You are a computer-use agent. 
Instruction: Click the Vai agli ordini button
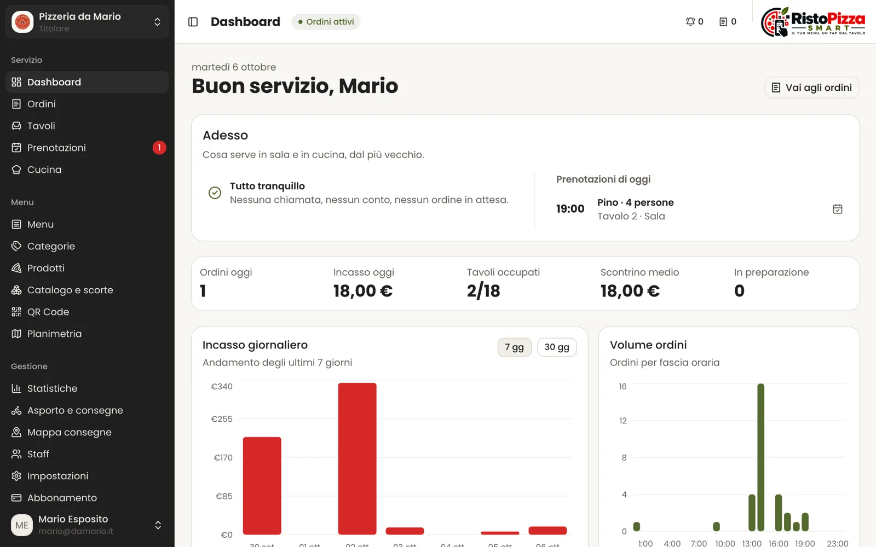(x=811, y=88)
